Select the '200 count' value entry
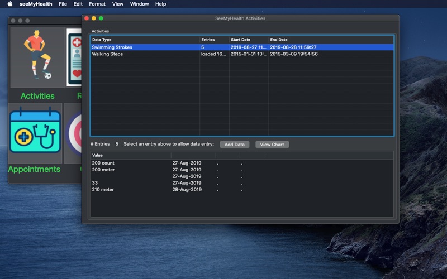Image resolution: width=447 pixels, height=279 pixels. coord(103,163)
